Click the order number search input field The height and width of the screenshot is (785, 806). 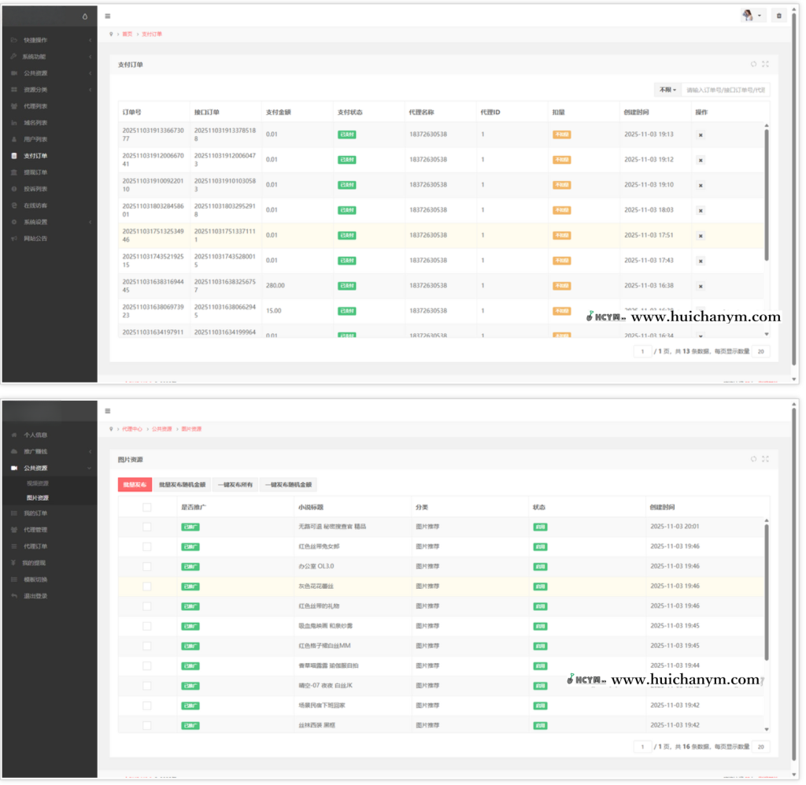pyautogui.click(x=726, y=91)
